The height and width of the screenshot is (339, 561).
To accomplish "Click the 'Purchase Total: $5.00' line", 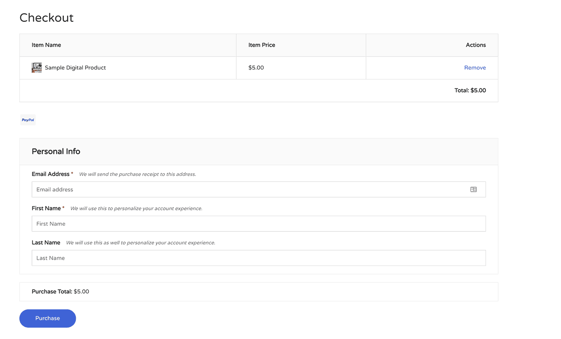I will [x=60, y=291].
